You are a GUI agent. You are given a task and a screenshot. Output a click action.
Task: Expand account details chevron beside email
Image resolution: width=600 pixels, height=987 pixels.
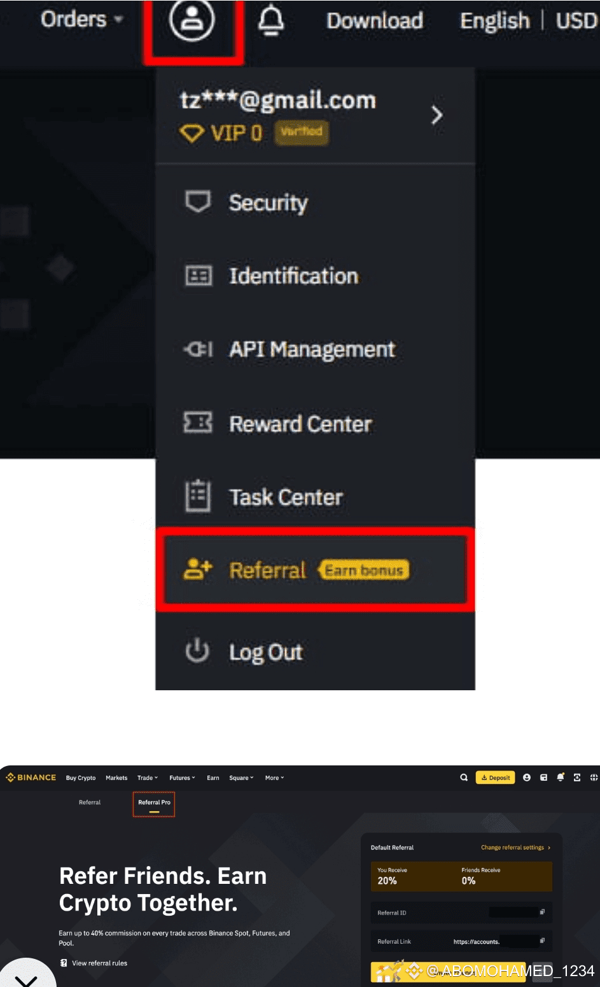(436, 115)
